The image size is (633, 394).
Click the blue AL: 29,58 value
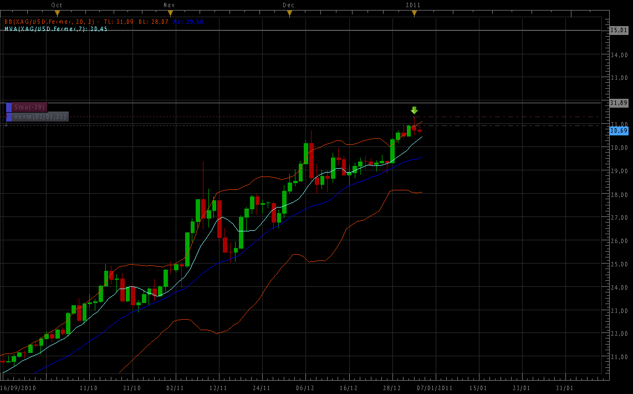(188, 22)
